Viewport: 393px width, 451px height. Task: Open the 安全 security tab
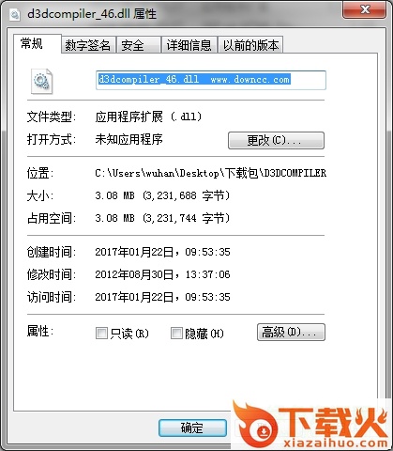coord(139,45)
